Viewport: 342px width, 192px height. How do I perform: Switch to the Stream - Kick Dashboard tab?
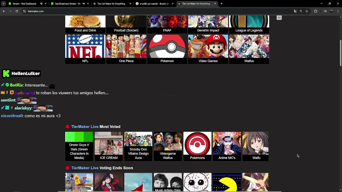point(24,4)
